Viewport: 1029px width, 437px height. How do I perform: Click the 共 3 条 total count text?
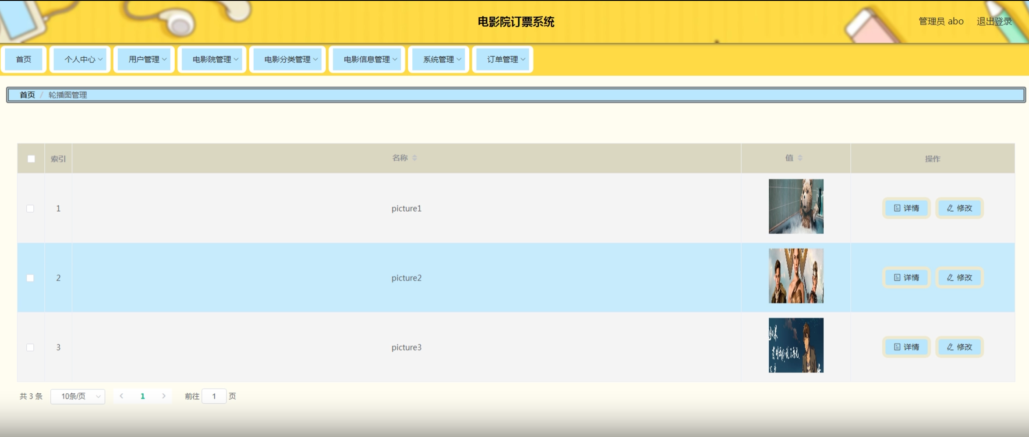pos(31,396)
